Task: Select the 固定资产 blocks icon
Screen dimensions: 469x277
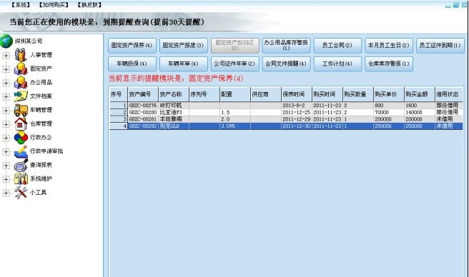Action: (21, 69)
